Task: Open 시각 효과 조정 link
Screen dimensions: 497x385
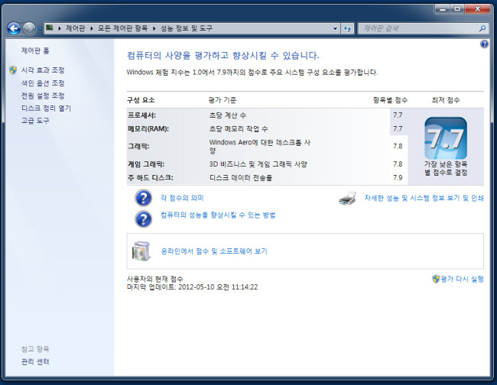Action: coord(43,70)
